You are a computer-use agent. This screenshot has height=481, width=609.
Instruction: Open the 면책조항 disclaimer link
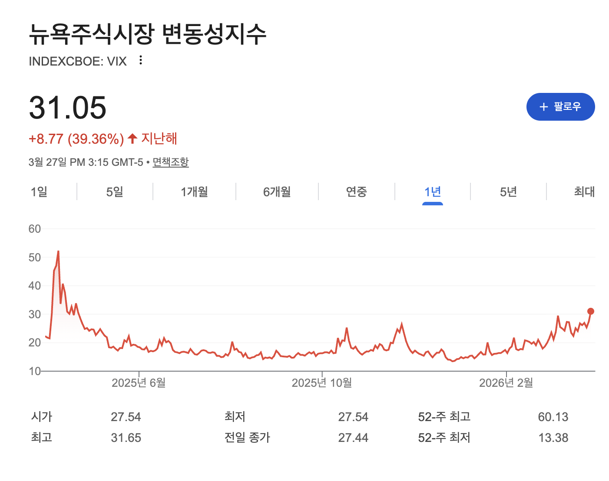[x=171, y=162]
